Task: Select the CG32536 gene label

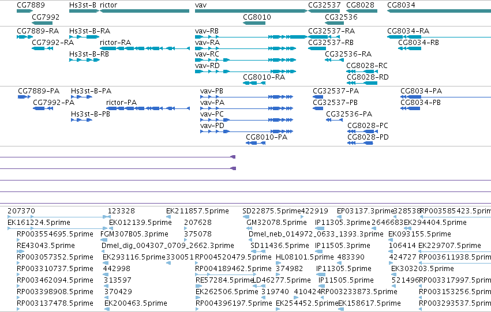Action: 341,17
